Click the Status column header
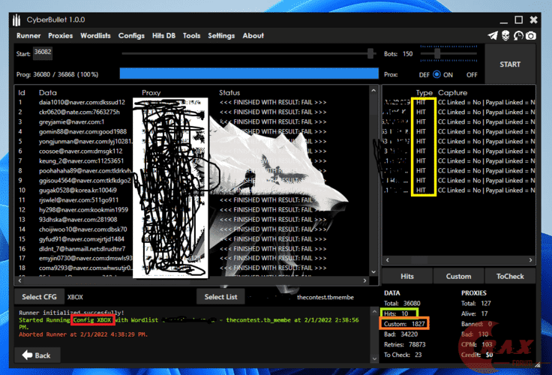The height and width of the screenshot is (375, 552). tap(229, 92)
